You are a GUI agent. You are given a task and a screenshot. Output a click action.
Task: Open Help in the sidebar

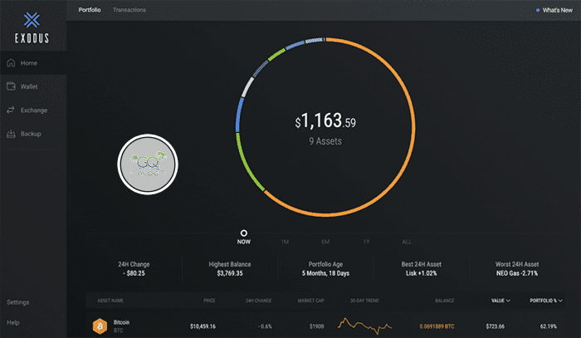[x=13, y=322]
